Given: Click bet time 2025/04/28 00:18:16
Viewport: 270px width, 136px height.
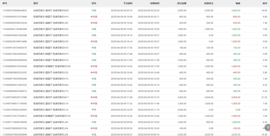Looking at the screenshot, I should pos(122,35).
